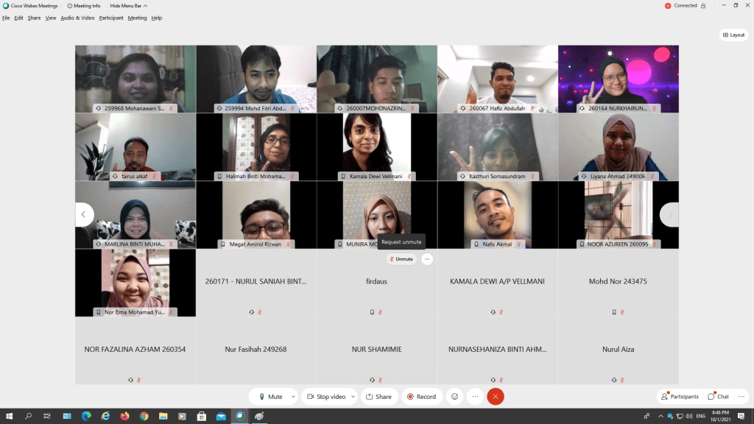Expand video options arrow beside Stop video
This screenshot has width=754, height=424.
tap(353, 397)
